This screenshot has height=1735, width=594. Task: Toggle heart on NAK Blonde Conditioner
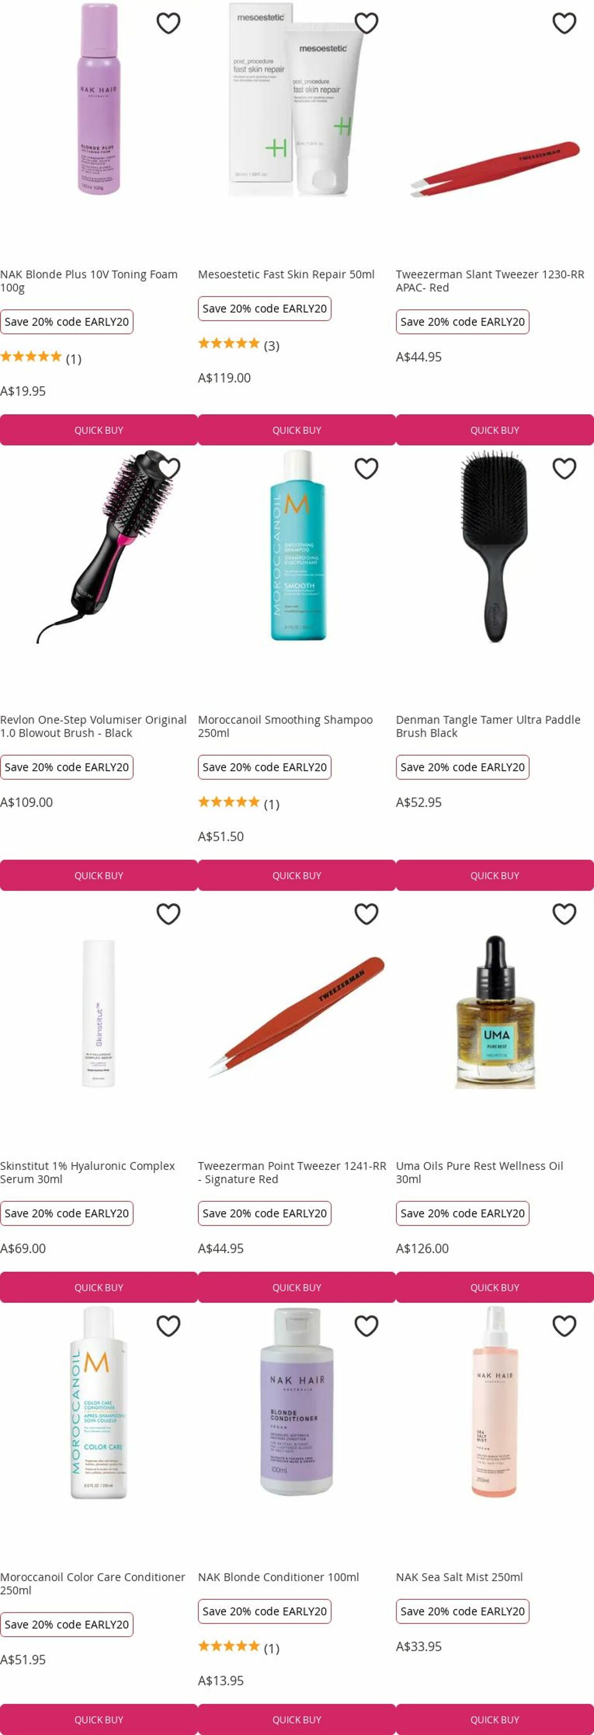(366, 1326)
